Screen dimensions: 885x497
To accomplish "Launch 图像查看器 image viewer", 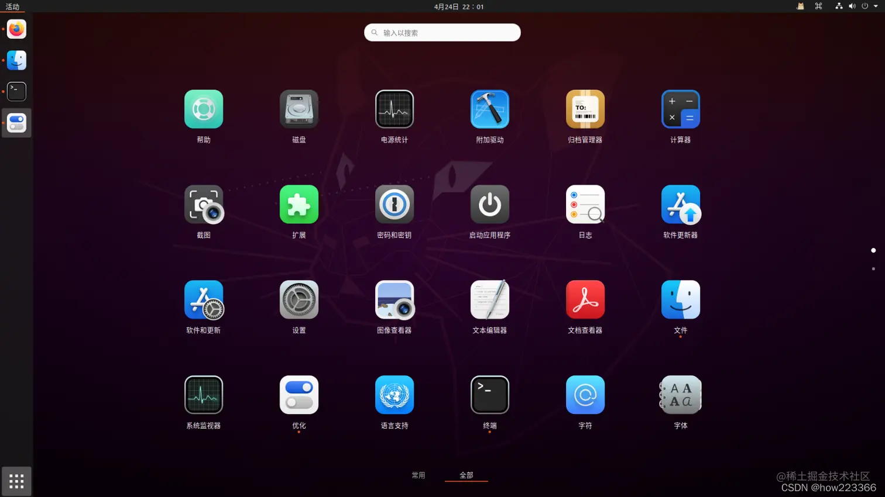I will [x=395, y=300].
